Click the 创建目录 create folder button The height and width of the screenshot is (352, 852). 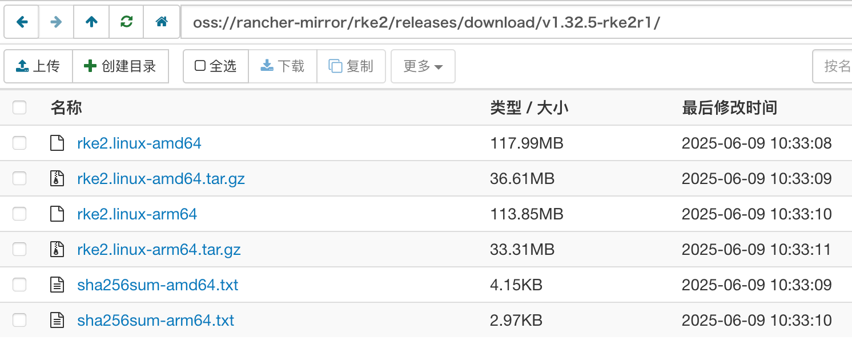(120, 66)
